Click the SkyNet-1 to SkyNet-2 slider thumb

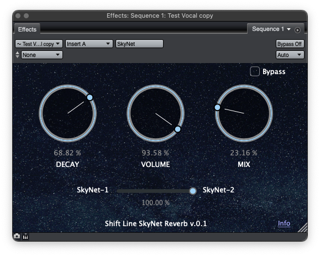coord(193,191)
